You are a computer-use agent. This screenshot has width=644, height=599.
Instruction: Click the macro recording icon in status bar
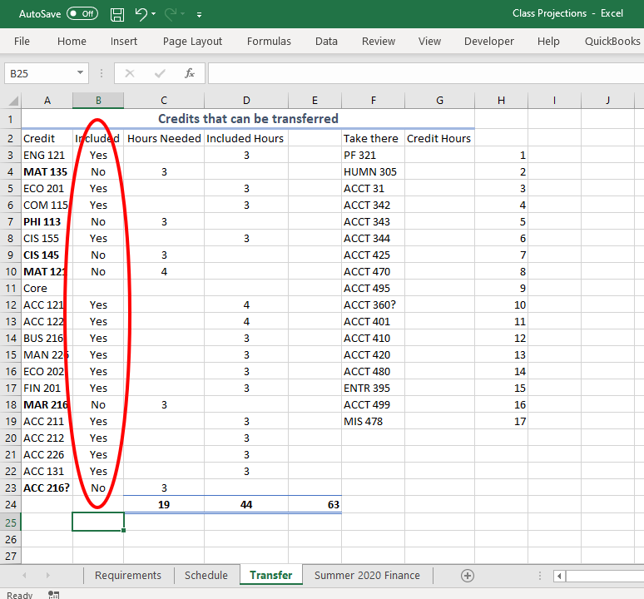54,595
